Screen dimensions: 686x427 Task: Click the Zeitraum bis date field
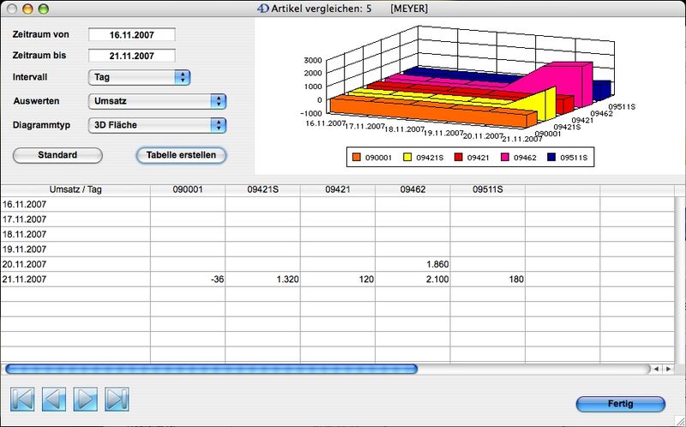click(132, 57)
